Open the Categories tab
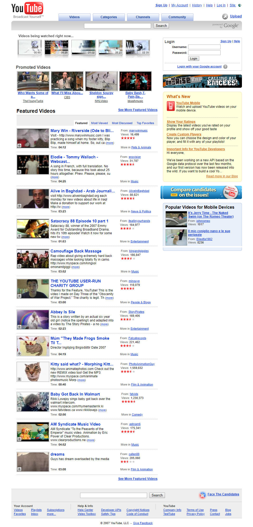253x527 pixels. coord(109,17)
